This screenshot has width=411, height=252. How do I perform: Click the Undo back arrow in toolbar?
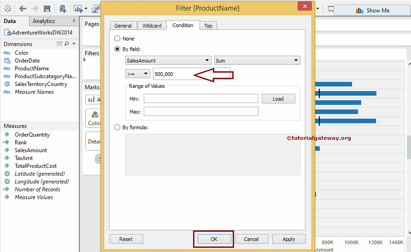pyautogui.click(x=23, y=9)
